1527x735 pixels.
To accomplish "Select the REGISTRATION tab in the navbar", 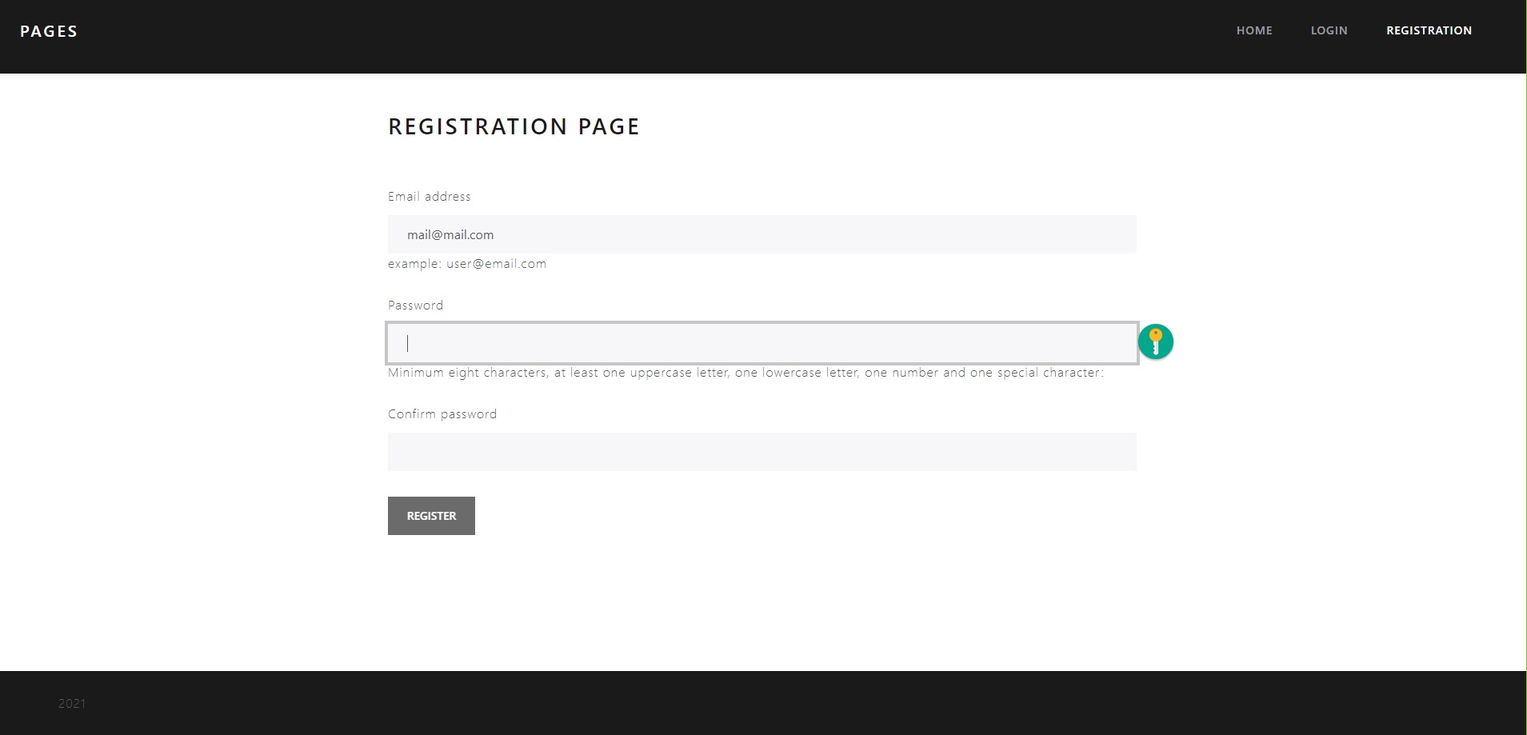I will click(x=1429, y=30).
